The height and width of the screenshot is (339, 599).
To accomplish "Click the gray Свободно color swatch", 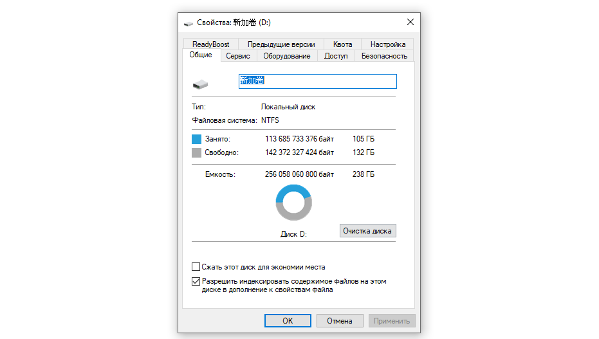I will click(x=196, y=152).
